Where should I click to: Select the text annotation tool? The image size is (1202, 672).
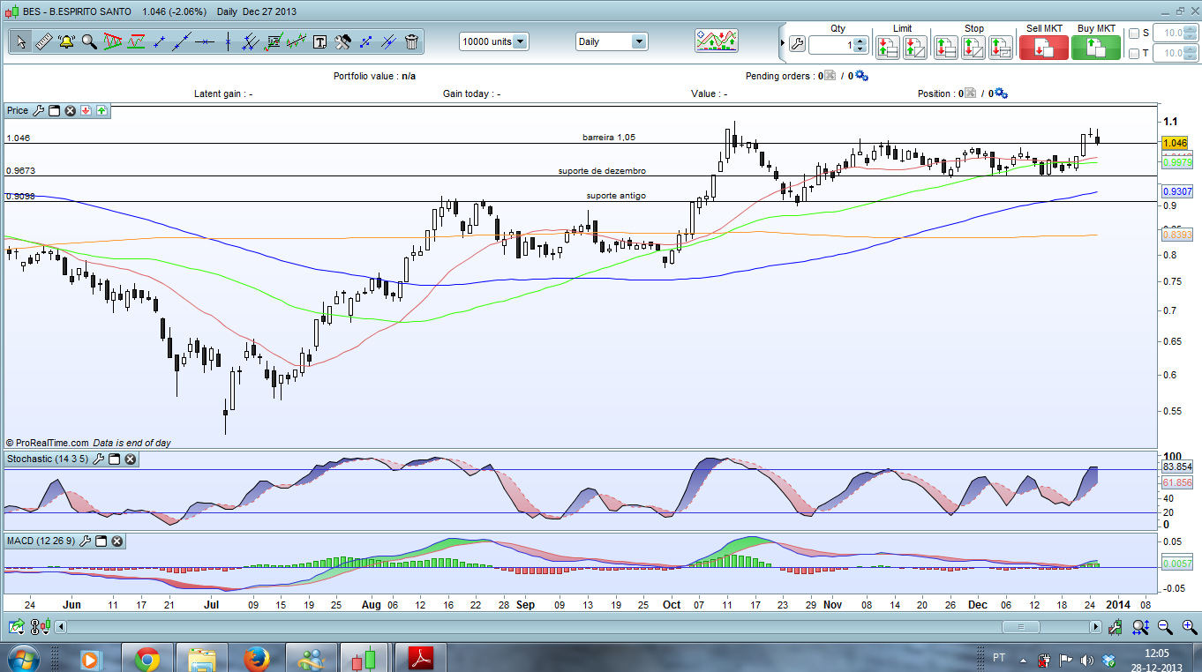[x=319, y=41]
